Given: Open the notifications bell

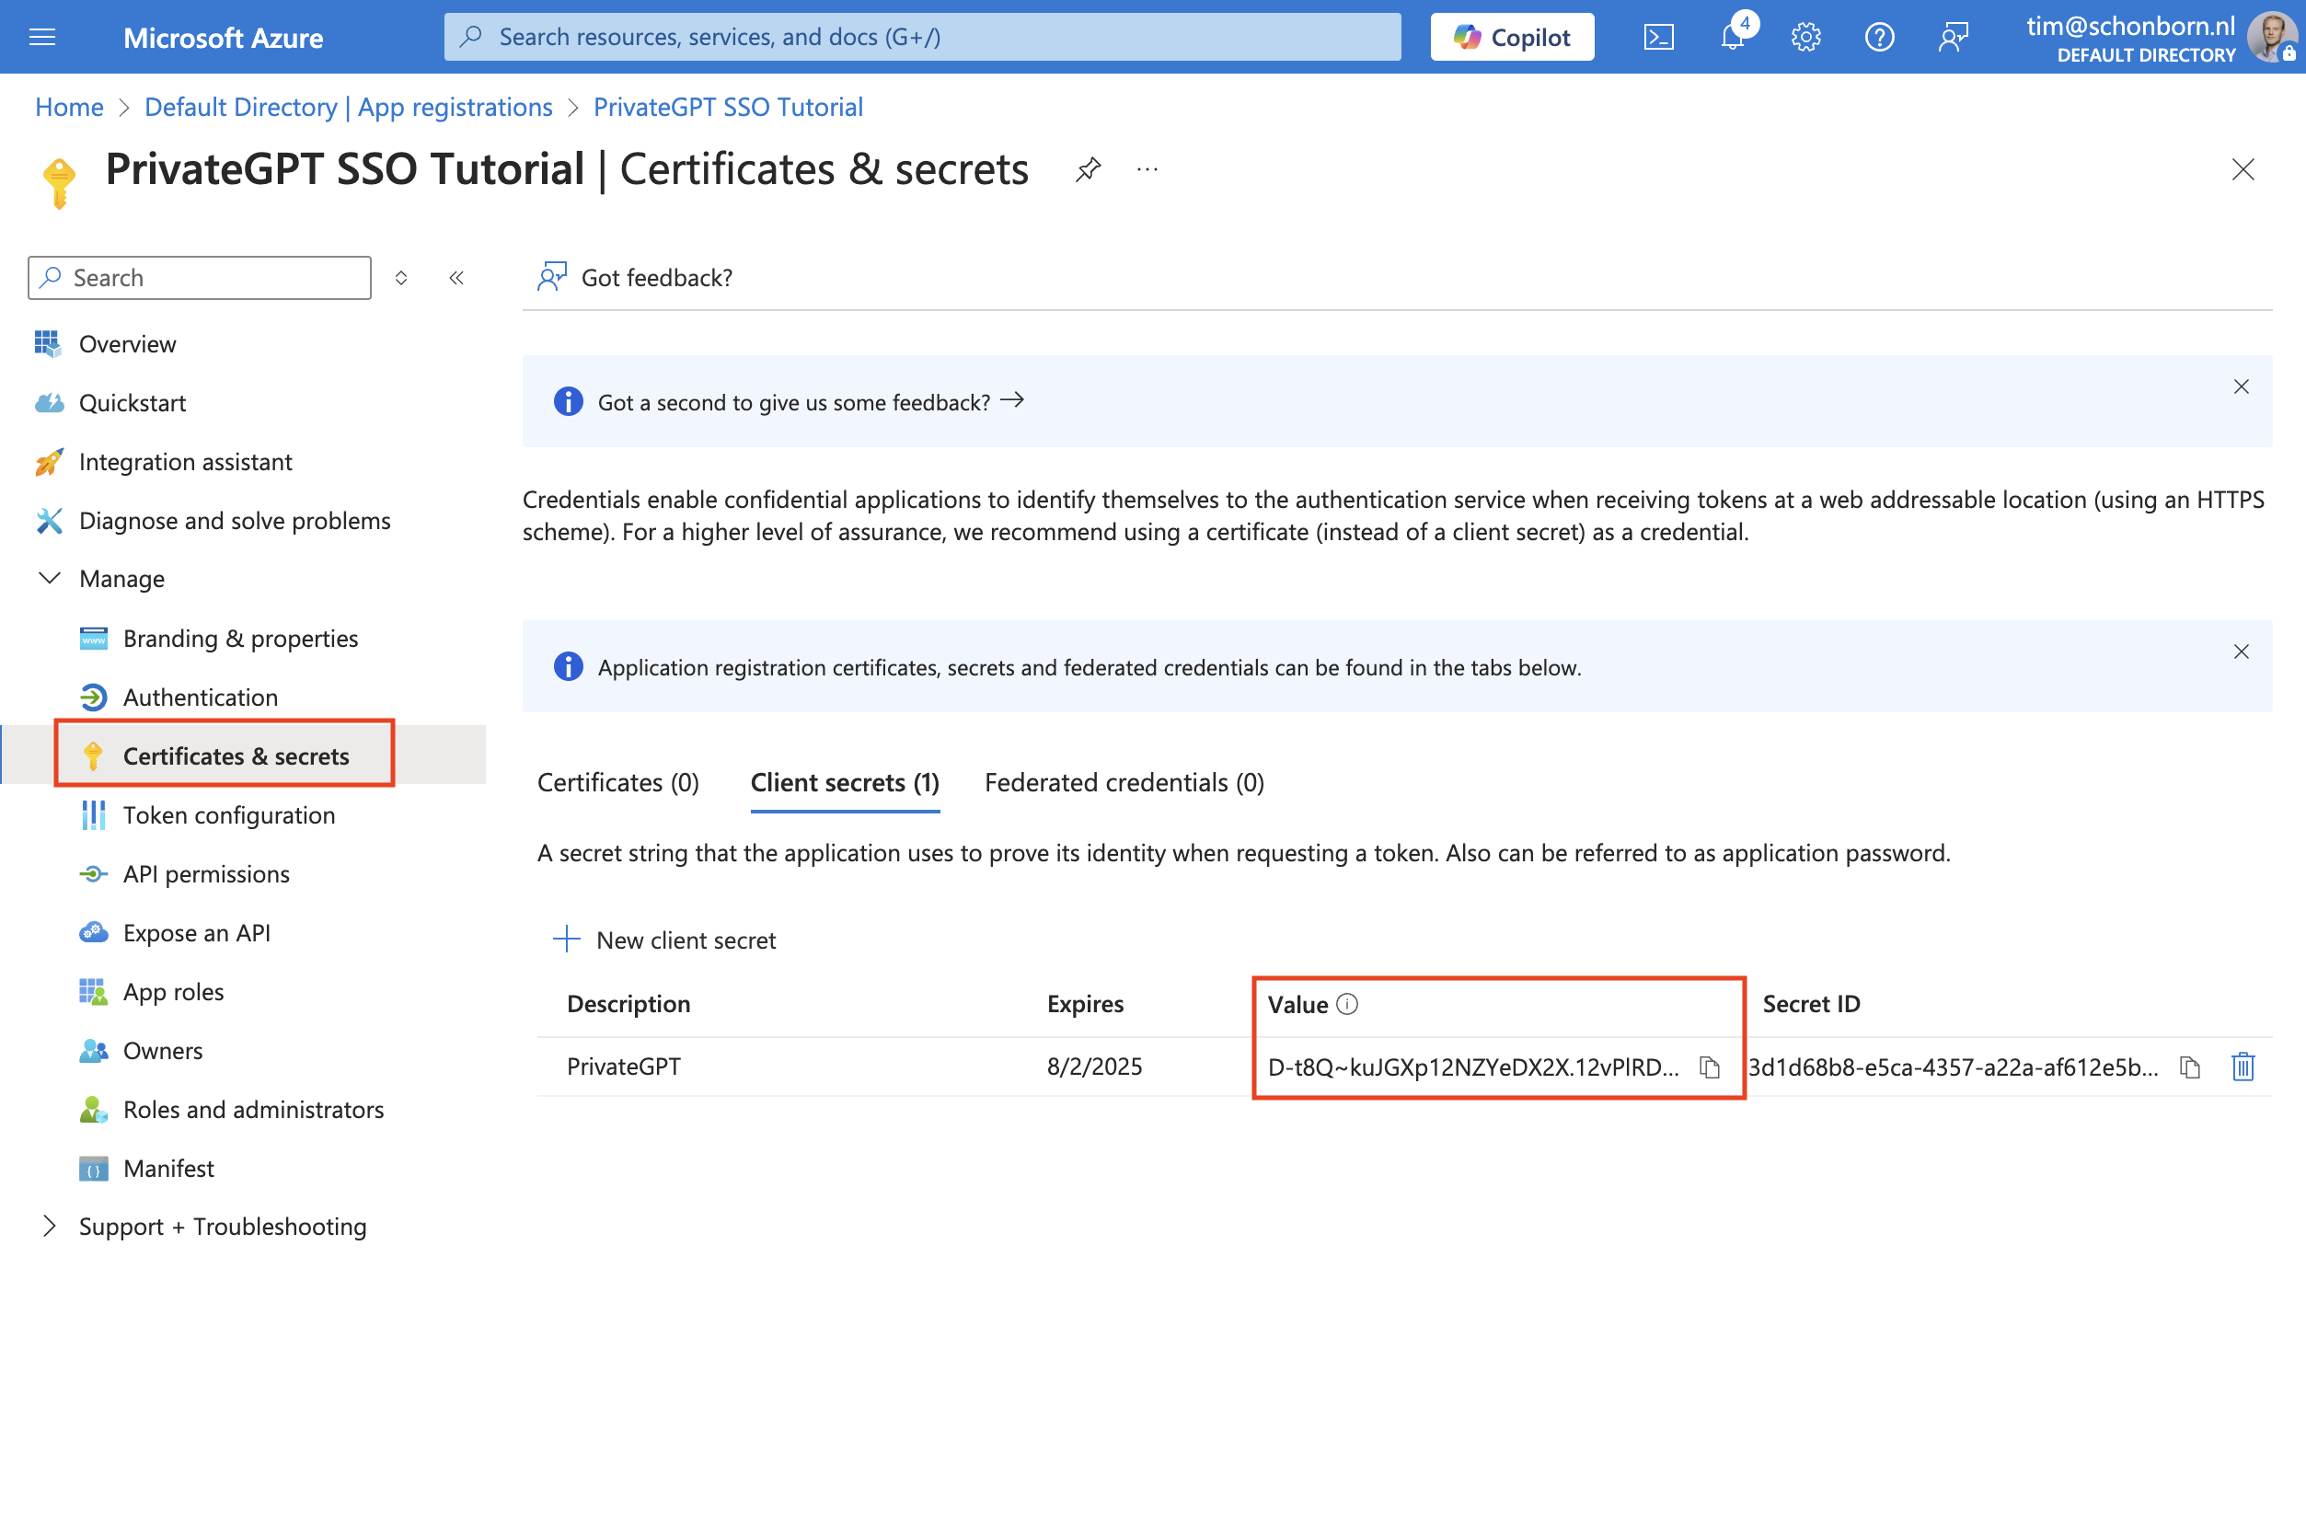Looking at the screenshot, I should pos(1733,37).
